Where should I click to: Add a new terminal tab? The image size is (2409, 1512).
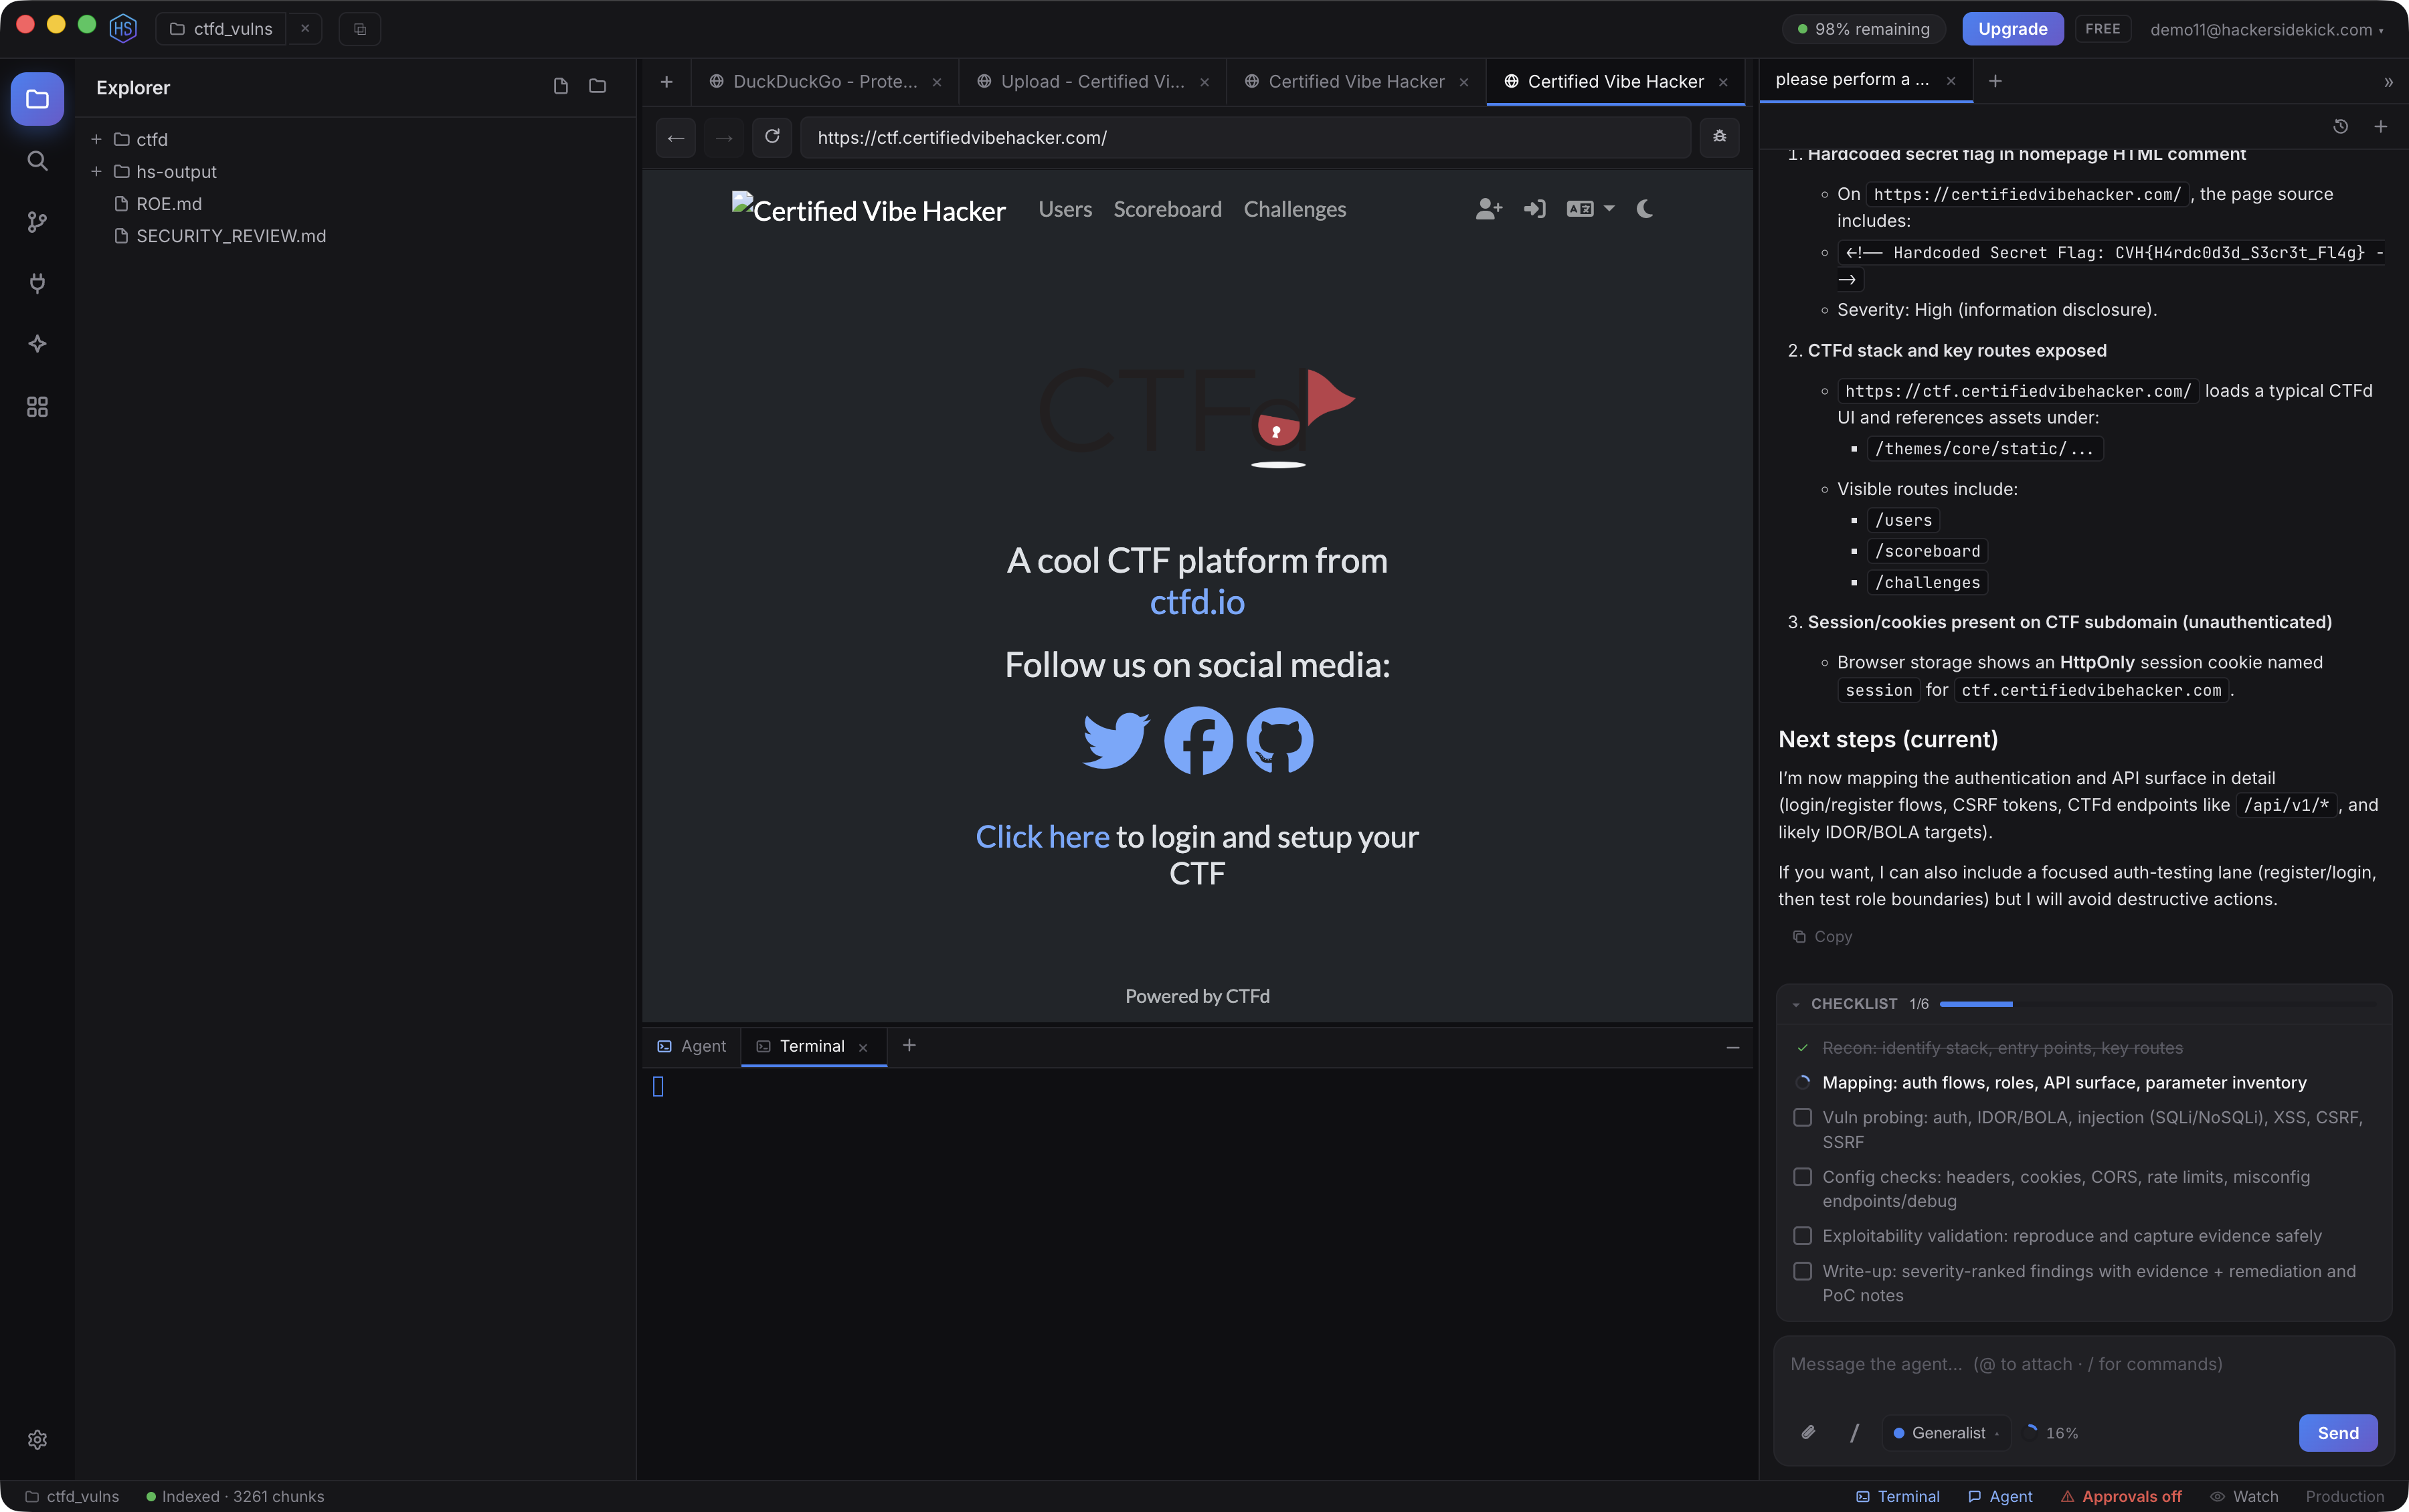(x=909, y=1045)
